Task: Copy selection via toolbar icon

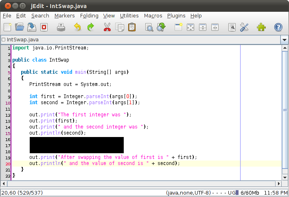Action: tap(120, 27)
